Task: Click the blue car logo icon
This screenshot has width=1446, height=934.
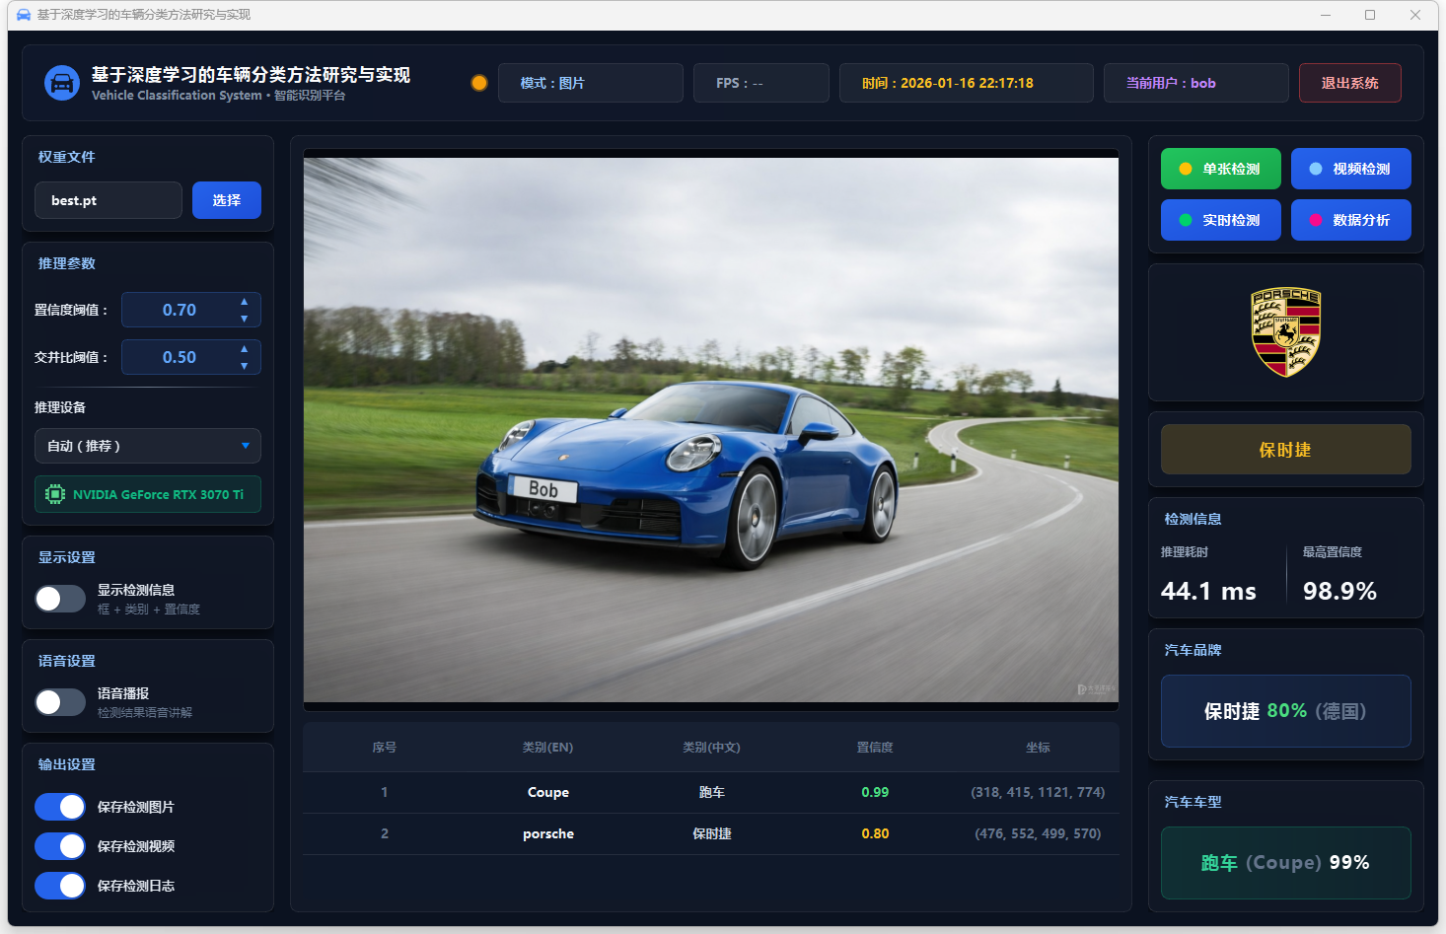Action: [x=62, y=83]
